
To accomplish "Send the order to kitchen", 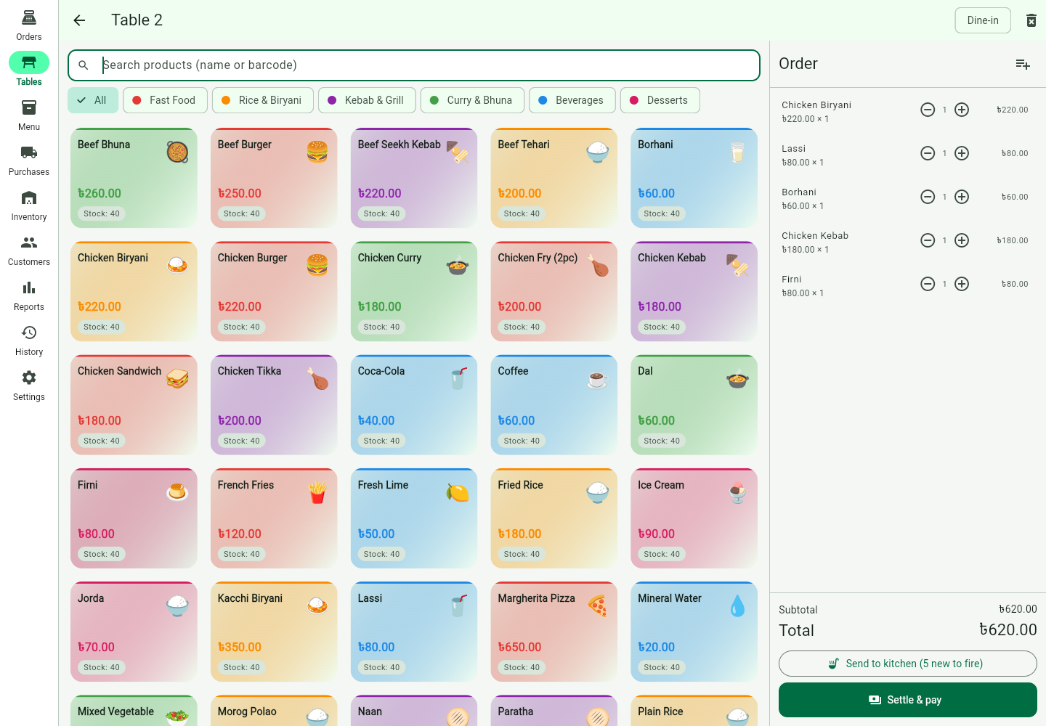I will click(x=908, y=664).
